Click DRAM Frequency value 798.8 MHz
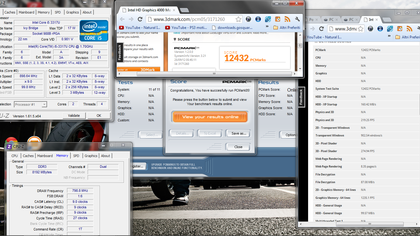The width and height of the screenshot is (420, 236). [80, 191]
